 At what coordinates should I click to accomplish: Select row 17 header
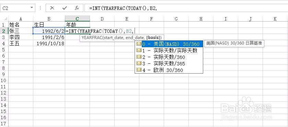pyautogui.click(x=4, y=124)
